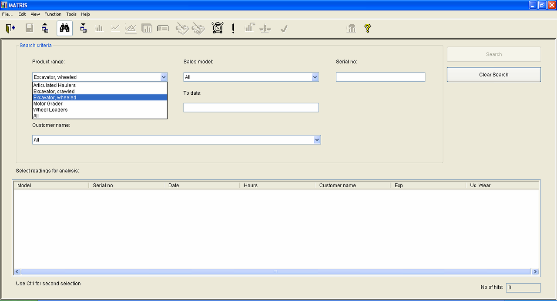
Task: Click the Clear Search button
Action: [494, 74]
